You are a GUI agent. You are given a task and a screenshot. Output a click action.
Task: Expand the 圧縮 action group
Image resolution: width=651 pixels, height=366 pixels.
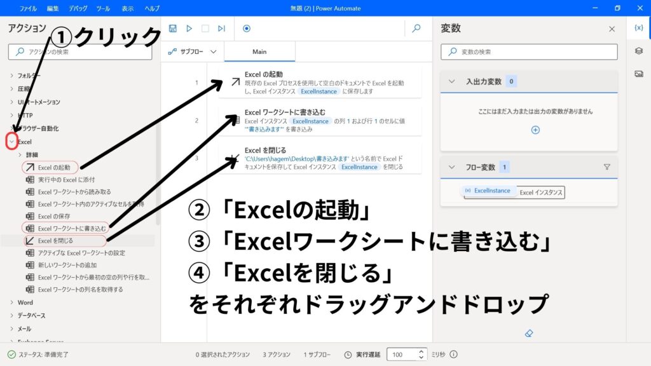pos(11,89)
